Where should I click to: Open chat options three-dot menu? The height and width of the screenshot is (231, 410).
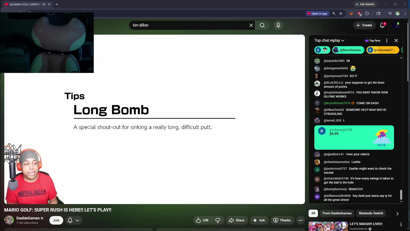pyautogui.click(x=387, y=40)
